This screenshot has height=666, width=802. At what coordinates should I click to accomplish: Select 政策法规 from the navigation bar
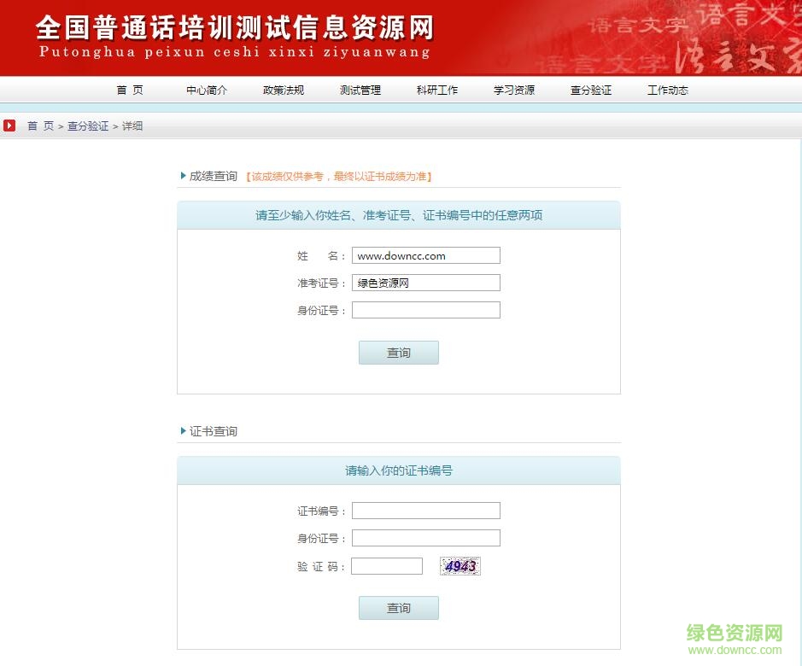[283, 90]
